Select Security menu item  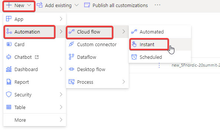pos(35,95)
